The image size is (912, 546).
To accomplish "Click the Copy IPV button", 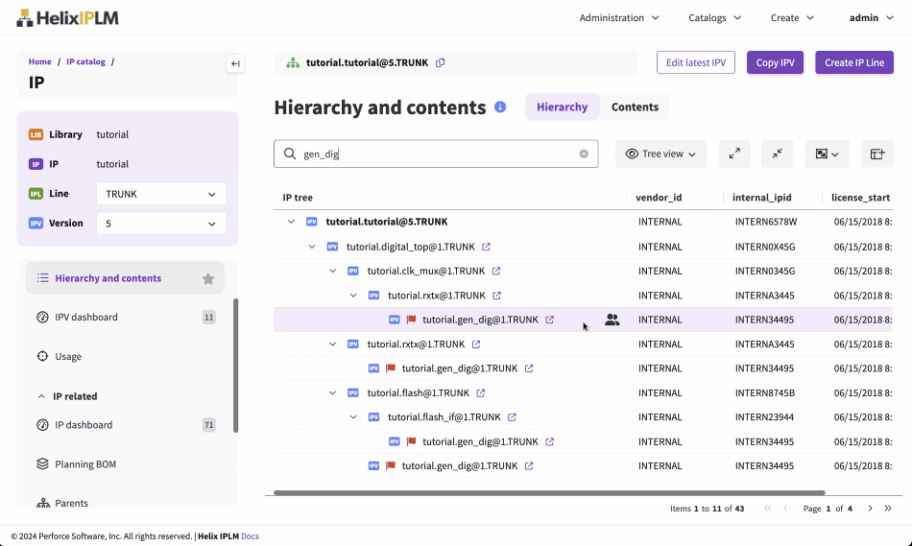I will 775,63.
